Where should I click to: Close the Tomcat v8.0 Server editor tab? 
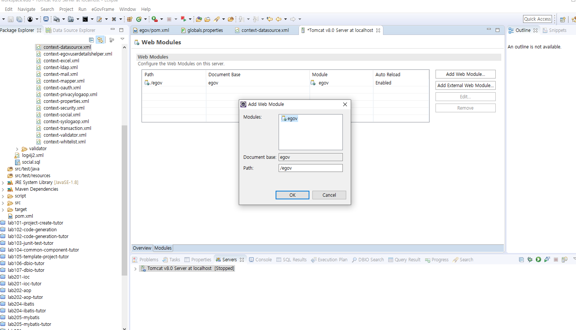(378, 30)
